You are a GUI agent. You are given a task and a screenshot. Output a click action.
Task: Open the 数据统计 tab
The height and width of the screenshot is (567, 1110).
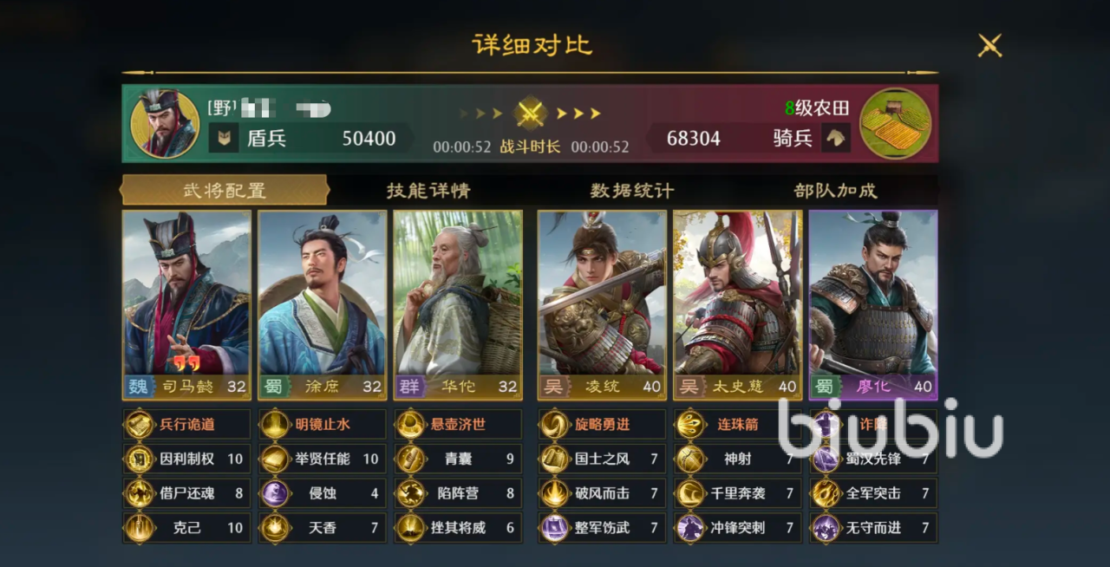(x=631, y=190)
